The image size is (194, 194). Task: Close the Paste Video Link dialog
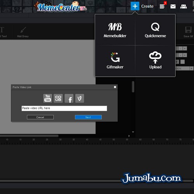(115, 87)
